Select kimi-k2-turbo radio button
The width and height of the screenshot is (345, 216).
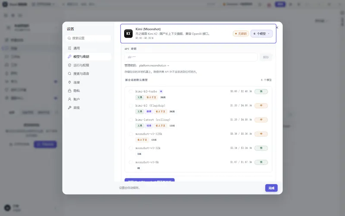(x=131, y=92)
